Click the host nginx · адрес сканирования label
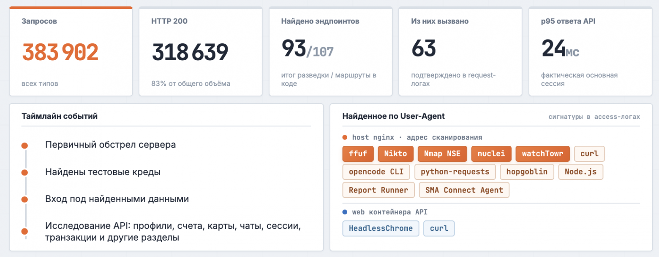Image resolution: width=659 pixels, height=257 pixels. [417, 137]
